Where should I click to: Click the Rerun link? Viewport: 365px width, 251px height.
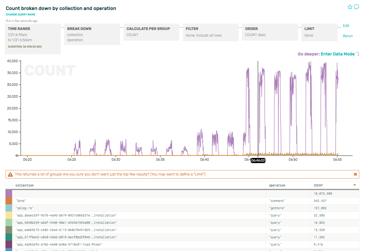pos(347,36)
